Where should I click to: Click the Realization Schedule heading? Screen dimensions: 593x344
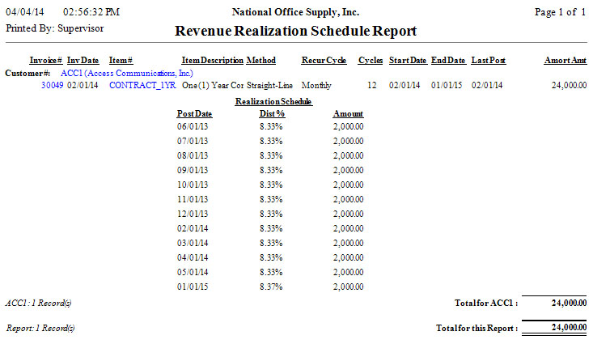point(273,102)
